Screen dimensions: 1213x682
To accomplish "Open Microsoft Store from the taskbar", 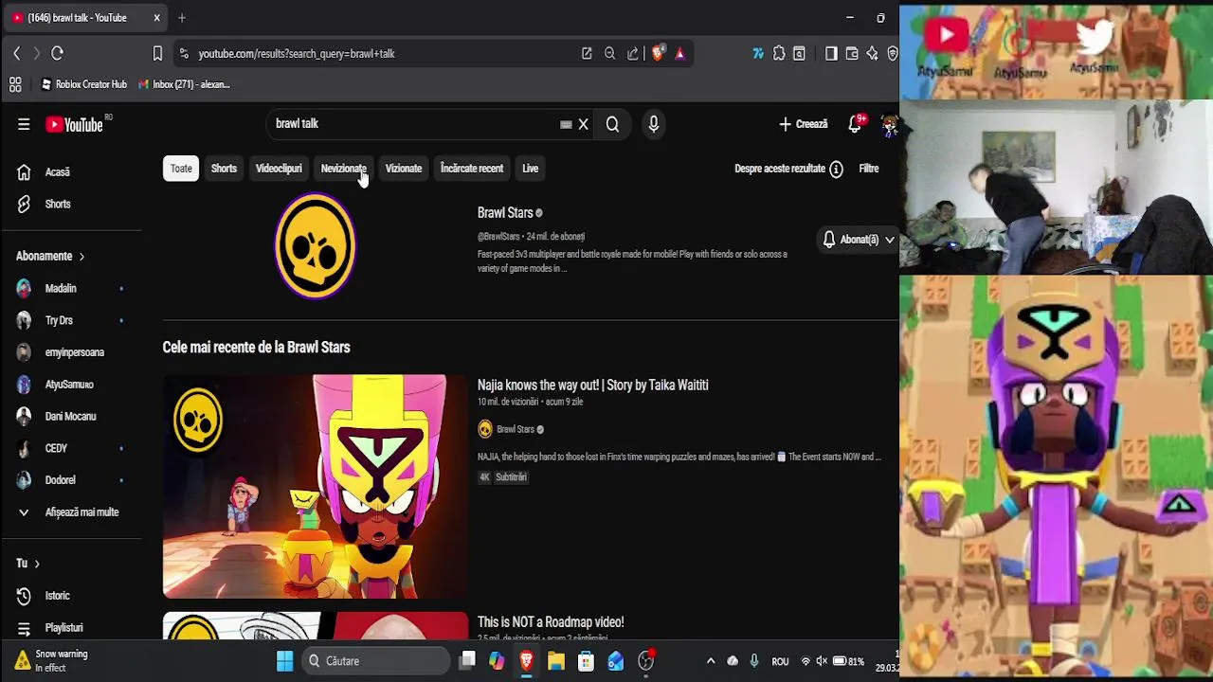I will coord(586,661).
